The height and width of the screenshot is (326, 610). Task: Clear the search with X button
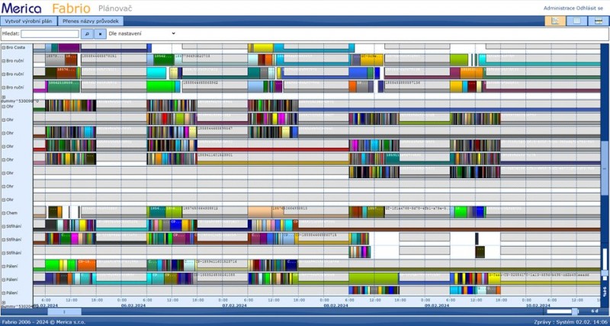(x=100, y=34)
